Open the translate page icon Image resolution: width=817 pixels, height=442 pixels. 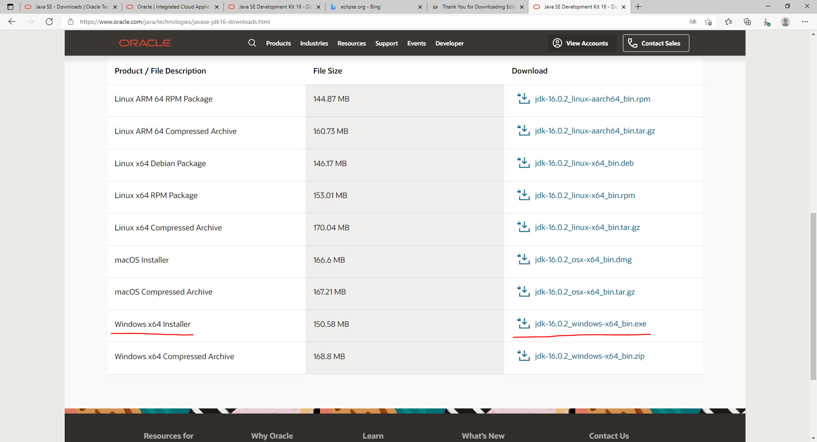coord(693,22)
